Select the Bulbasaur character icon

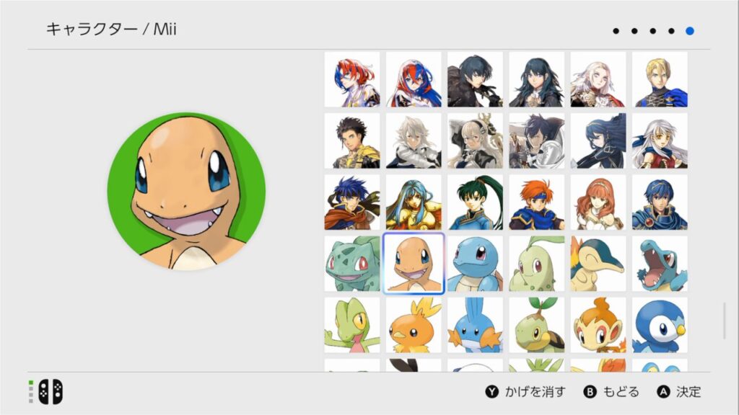point(352,264)
